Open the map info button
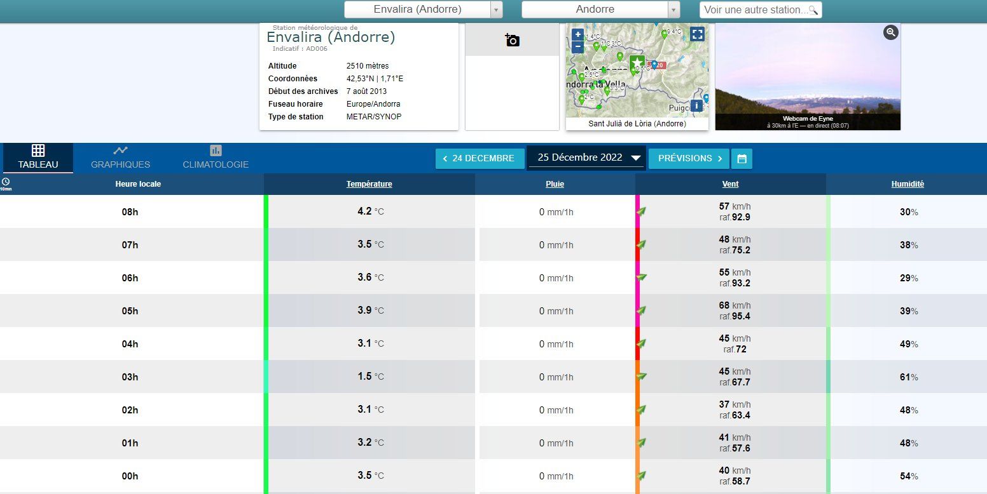The height and width of the screenshot is (494, 987). (696, 105)
